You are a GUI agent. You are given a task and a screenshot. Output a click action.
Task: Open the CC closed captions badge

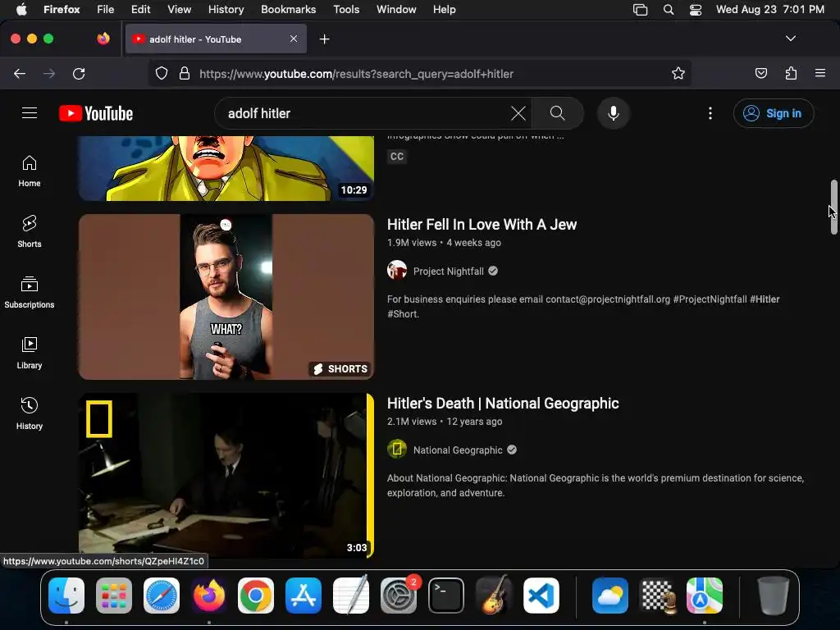pyautogui.click(x=397, y=157)
